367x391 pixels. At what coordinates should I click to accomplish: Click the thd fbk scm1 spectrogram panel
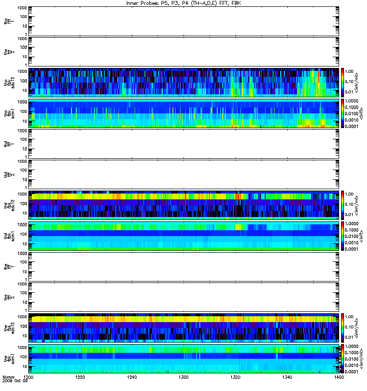click(x=183, y=236)
